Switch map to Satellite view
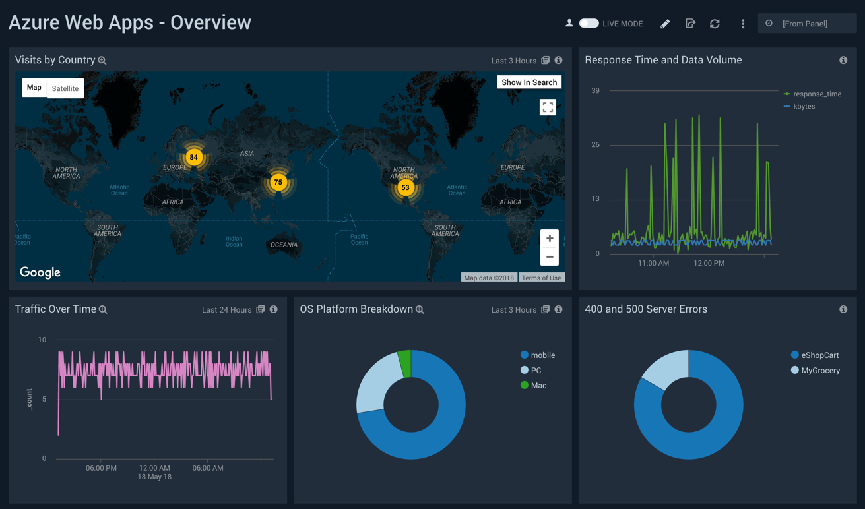865x509 pixels. point(65,88)
